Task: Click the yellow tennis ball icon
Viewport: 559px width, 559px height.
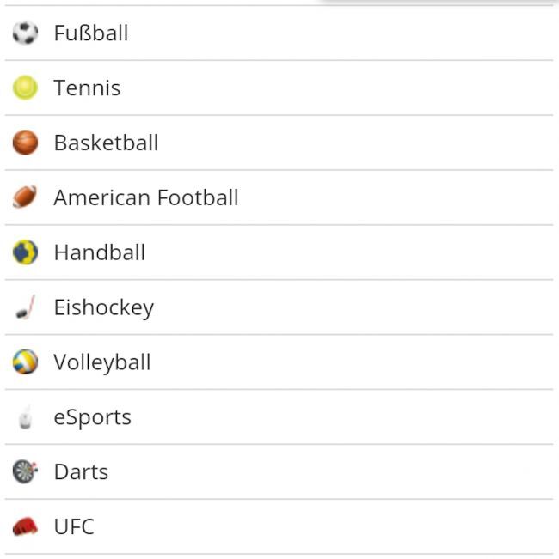Action: [25, 88]
